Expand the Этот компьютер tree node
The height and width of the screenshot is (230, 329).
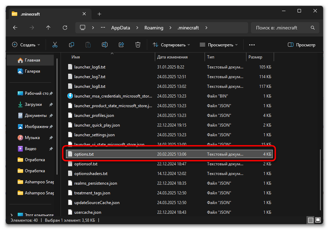[x=11, y=215]
